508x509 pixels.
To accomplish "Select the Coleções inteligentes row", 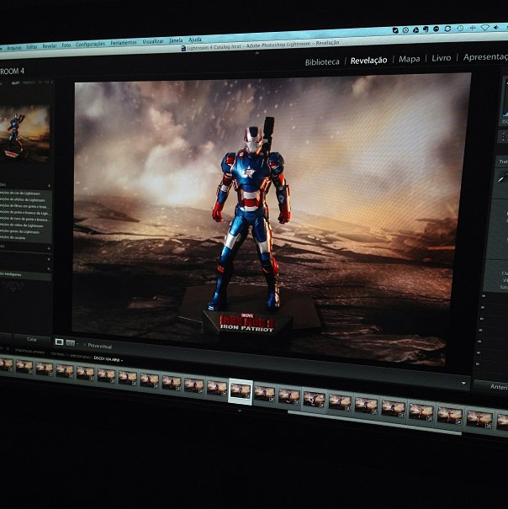I will pyautogui.click(x=25, y=275).
